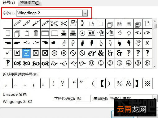Viewport: 158px width, 118px height.
Task: Select the circled X thin symbol
Action: [x=55, y=53]
